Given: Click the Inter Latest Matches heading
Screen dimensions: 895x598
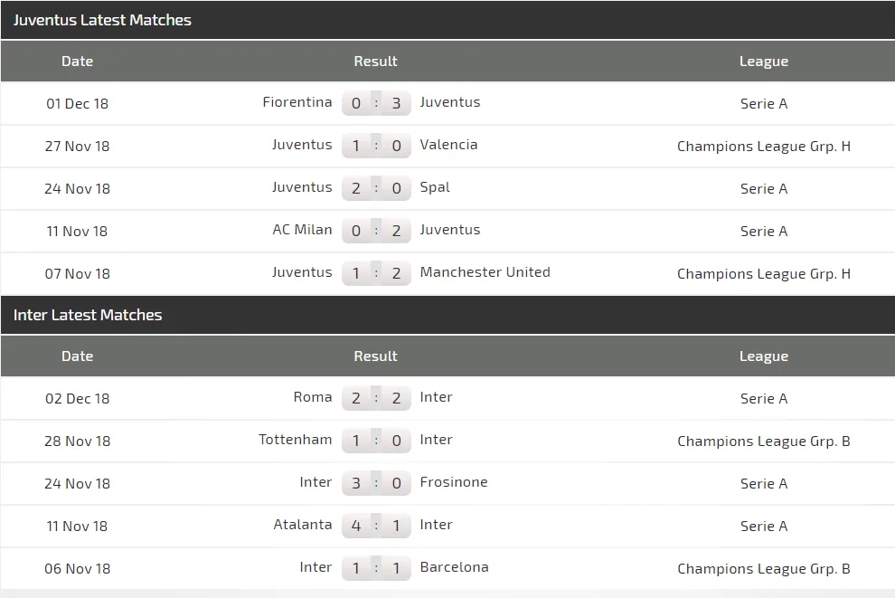Looking at the screenshot, I should [88, 315].
